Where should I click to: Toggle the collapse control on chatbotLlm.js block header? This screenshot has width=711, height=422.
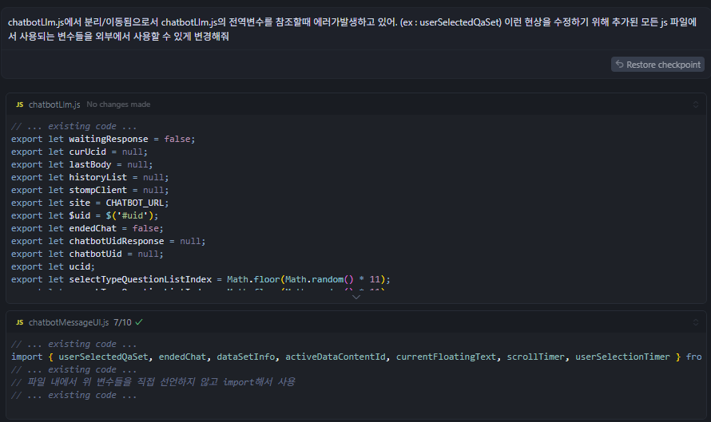pyautogui.click(x=695, y=105)
